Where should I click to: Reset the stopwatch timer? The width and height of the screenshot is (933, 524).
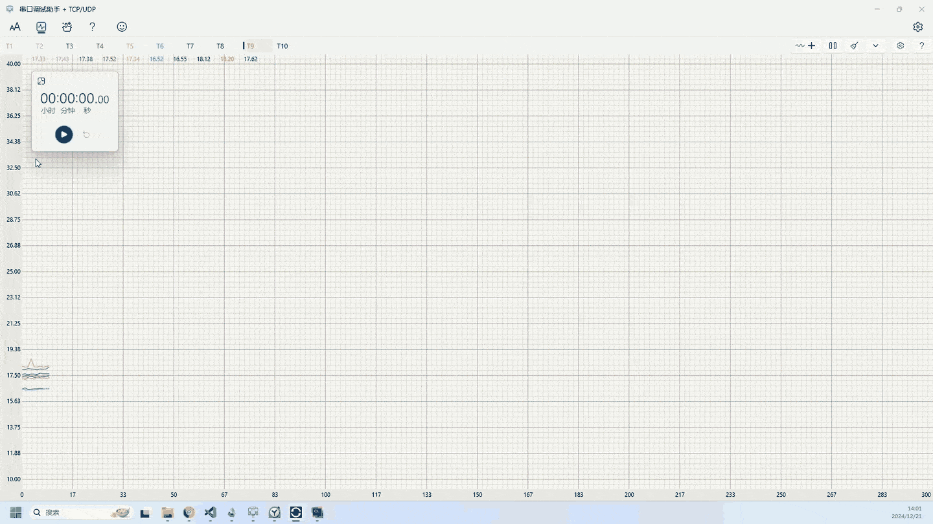tap(86, 135)
